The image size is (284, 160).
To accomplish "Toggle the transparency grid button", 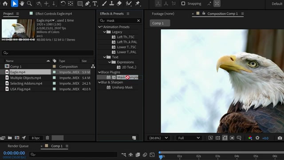I will coord(218,138).
